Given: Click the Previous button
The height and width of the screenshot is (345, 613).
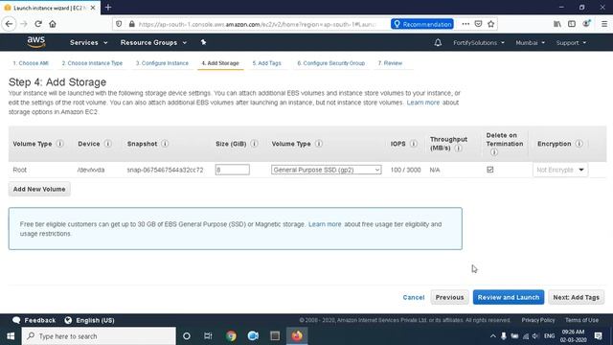Looking at the screenshot, I should (x=449, y=297).
